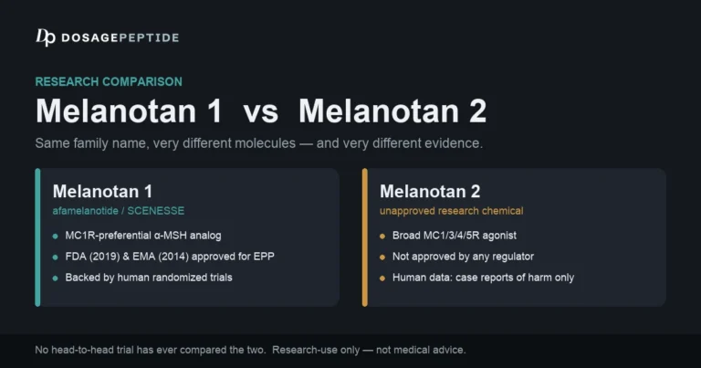
Task: Click the Melanotan 2 card title
Action: (430, 192)
